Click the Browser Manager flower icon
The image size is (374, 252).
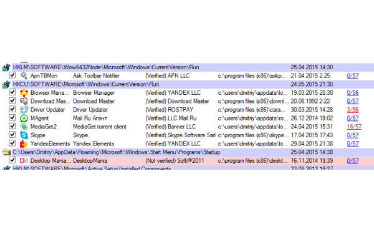[x=24, y=92]
